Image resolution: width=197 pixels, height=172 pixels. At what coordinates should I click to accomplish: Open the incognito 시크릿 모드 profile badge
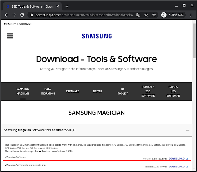pyautogui.click(x=173, y=15)
